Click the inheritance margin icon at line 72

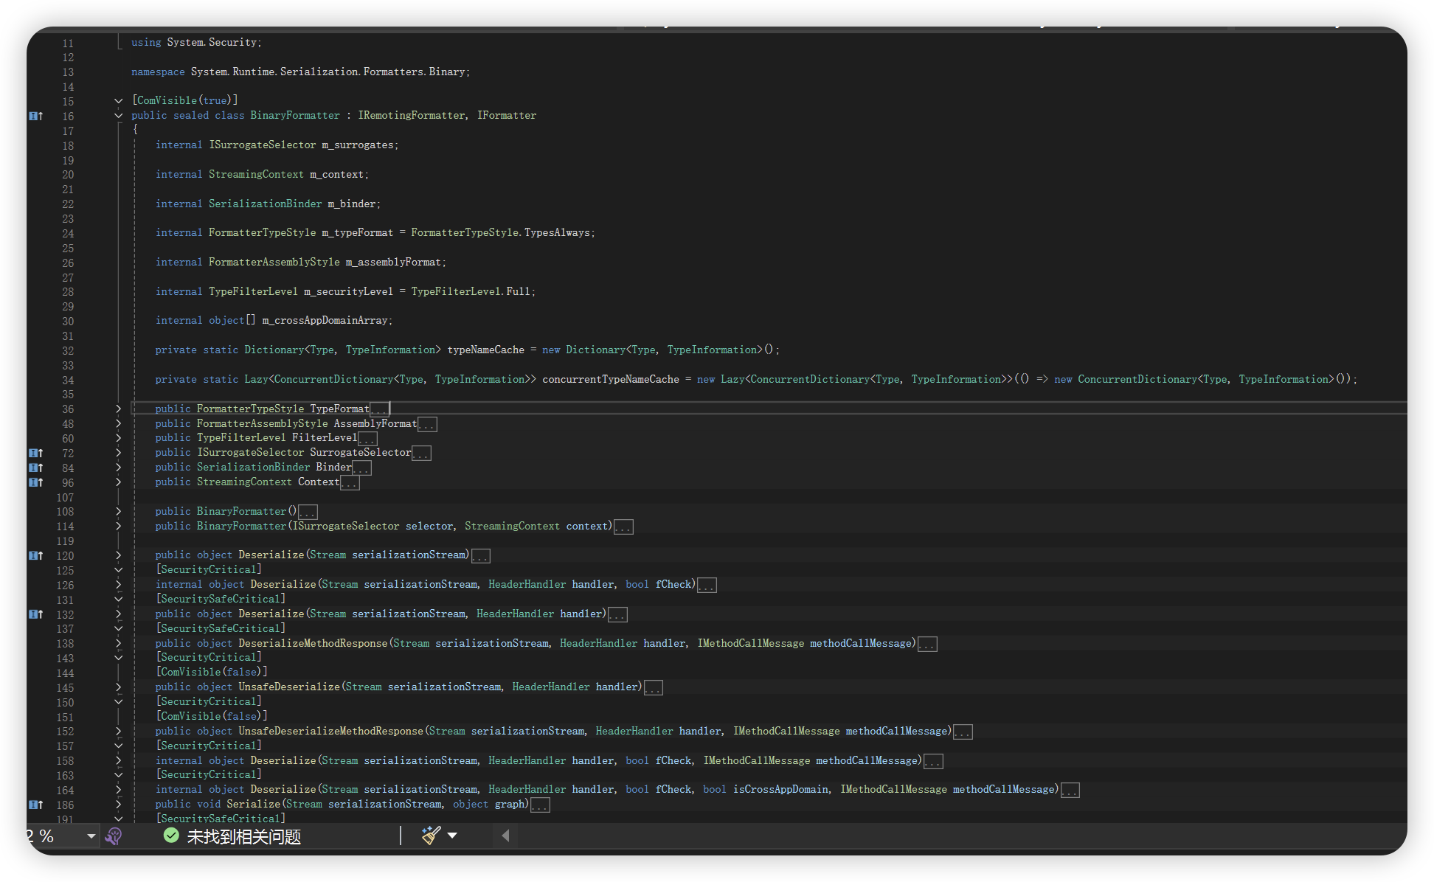[35, 453]
